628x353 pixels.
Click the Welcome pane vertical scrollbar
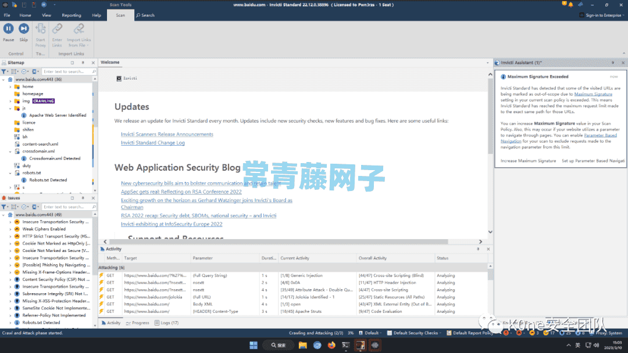490,116
